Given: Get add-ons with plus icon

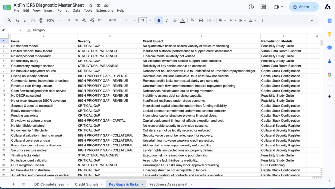Looking at the screenshot, I should click(x=330, y=96).
